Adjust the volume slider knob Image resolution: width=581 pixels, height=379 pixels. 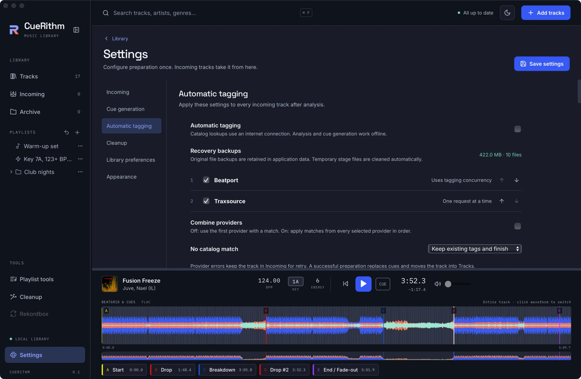(x=448, y=284)
